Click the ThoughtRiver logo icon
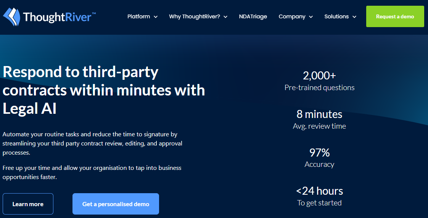This screenshot has width=428, height=218. (11, 17)
